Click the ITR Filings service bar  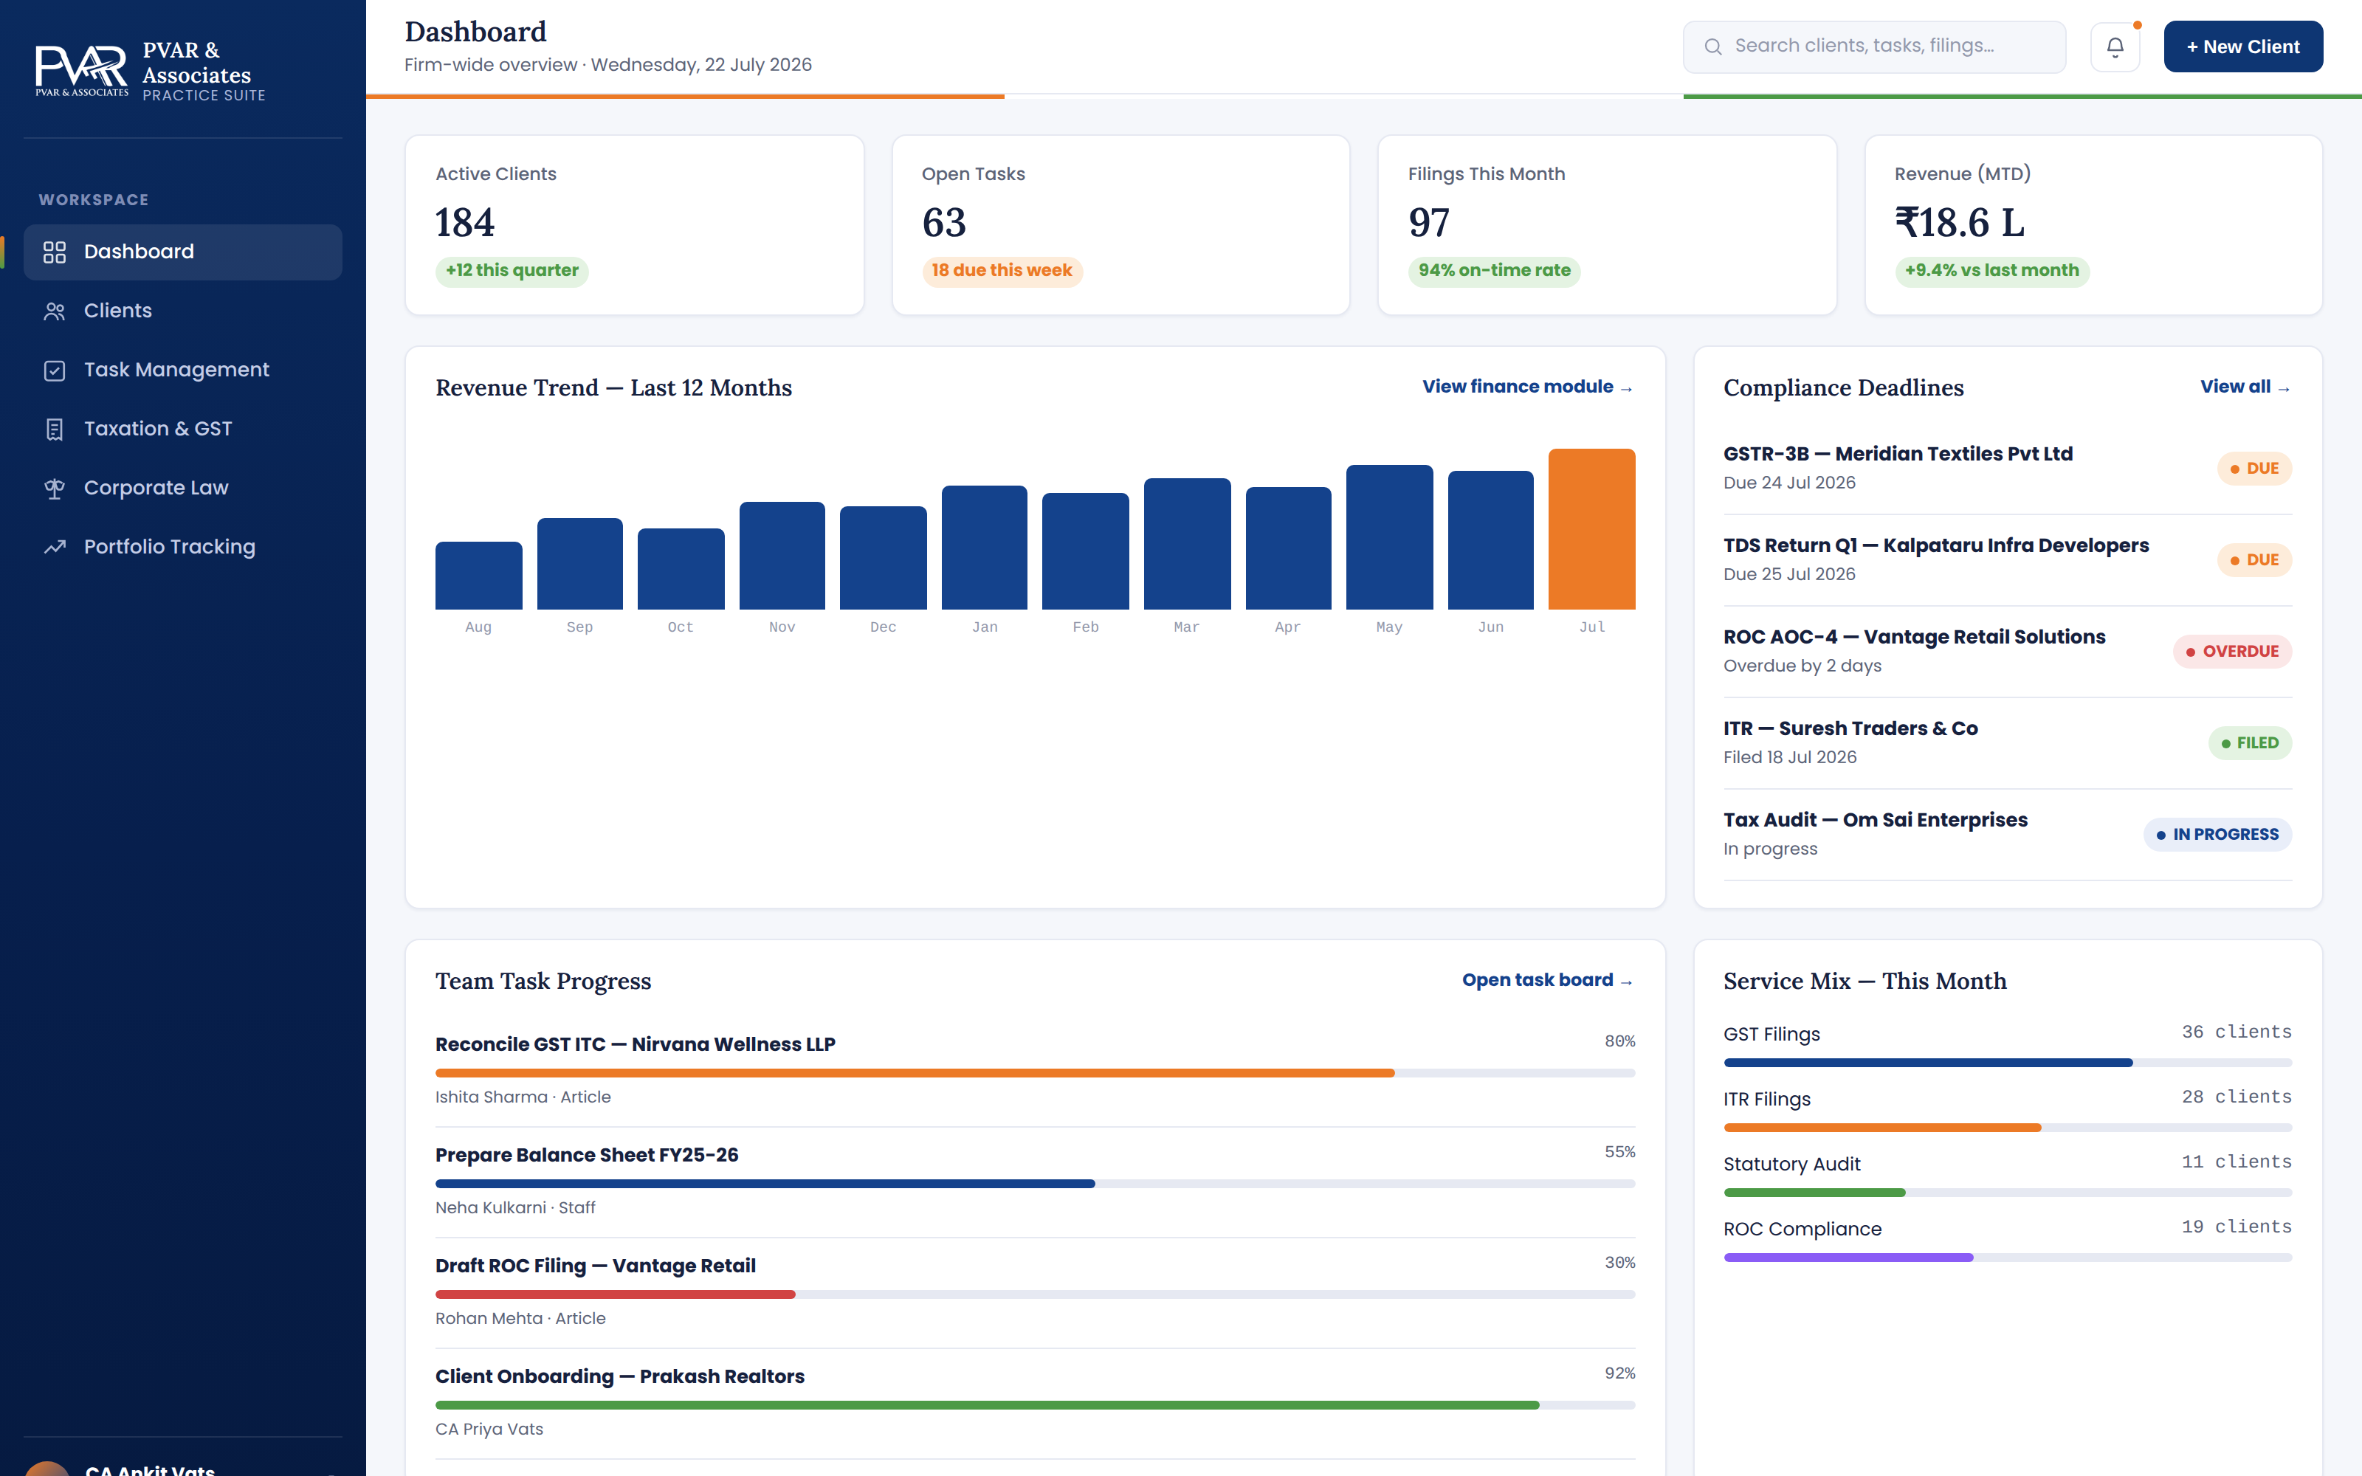coord(2008,1128)
